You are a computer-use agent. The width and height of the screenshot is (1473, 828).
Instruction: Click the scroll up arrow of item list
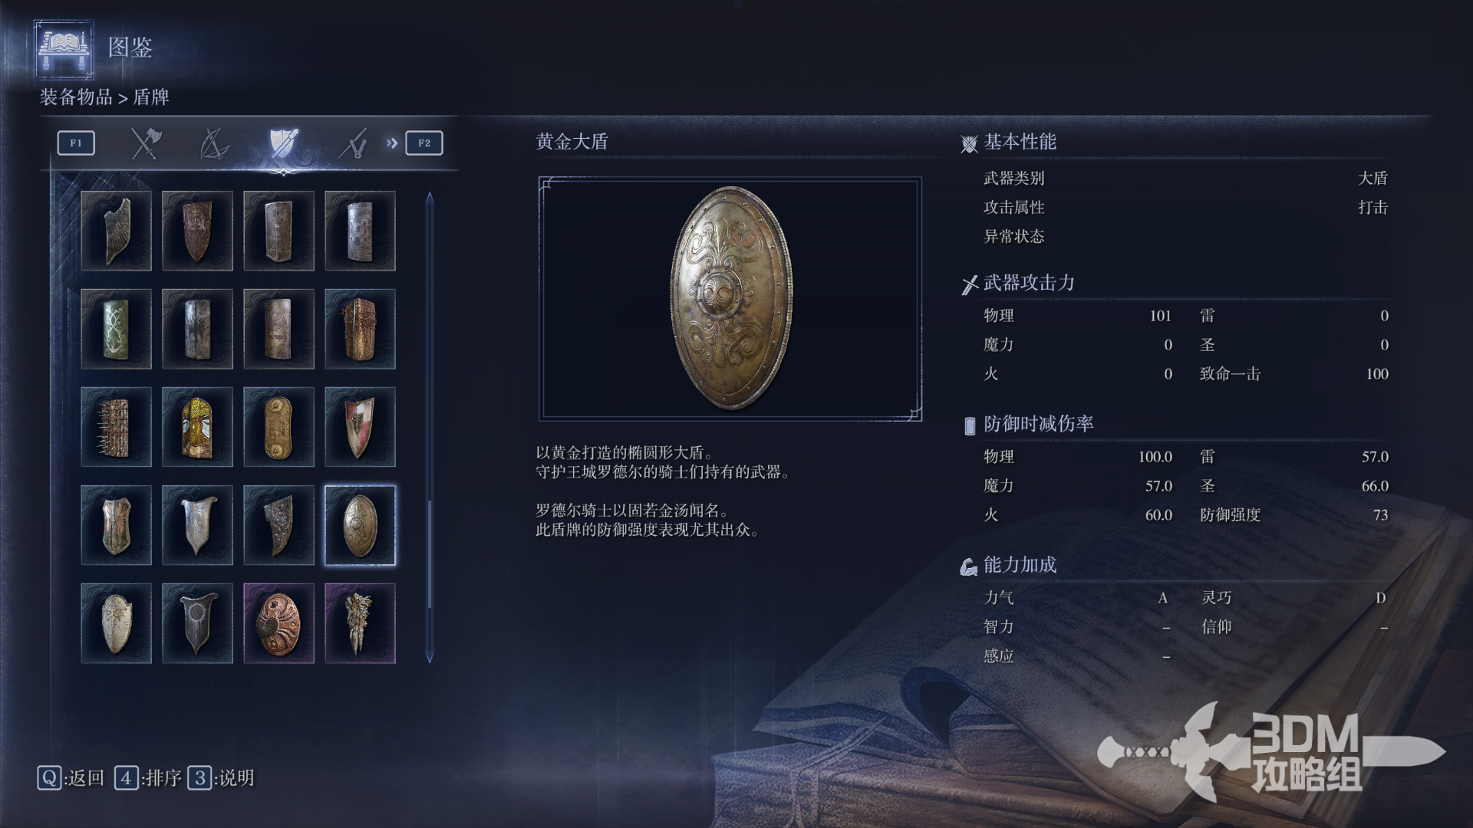coord(430,198)
